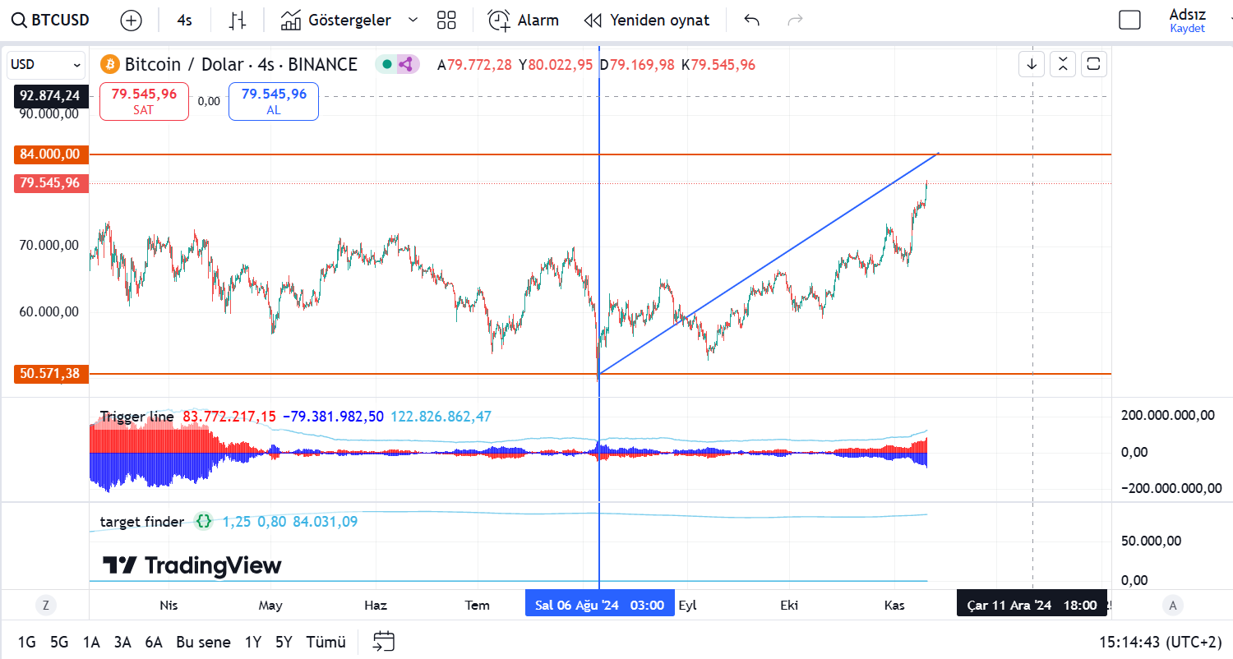Click the undo arrow
Viewport: 1233px width, 659px height.
click(x=751, y=21)
